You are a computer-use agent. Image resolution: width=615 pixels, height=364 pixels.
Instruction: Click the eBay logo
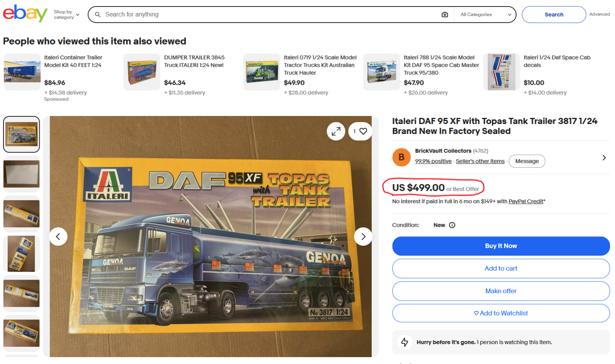click(25, 14)
